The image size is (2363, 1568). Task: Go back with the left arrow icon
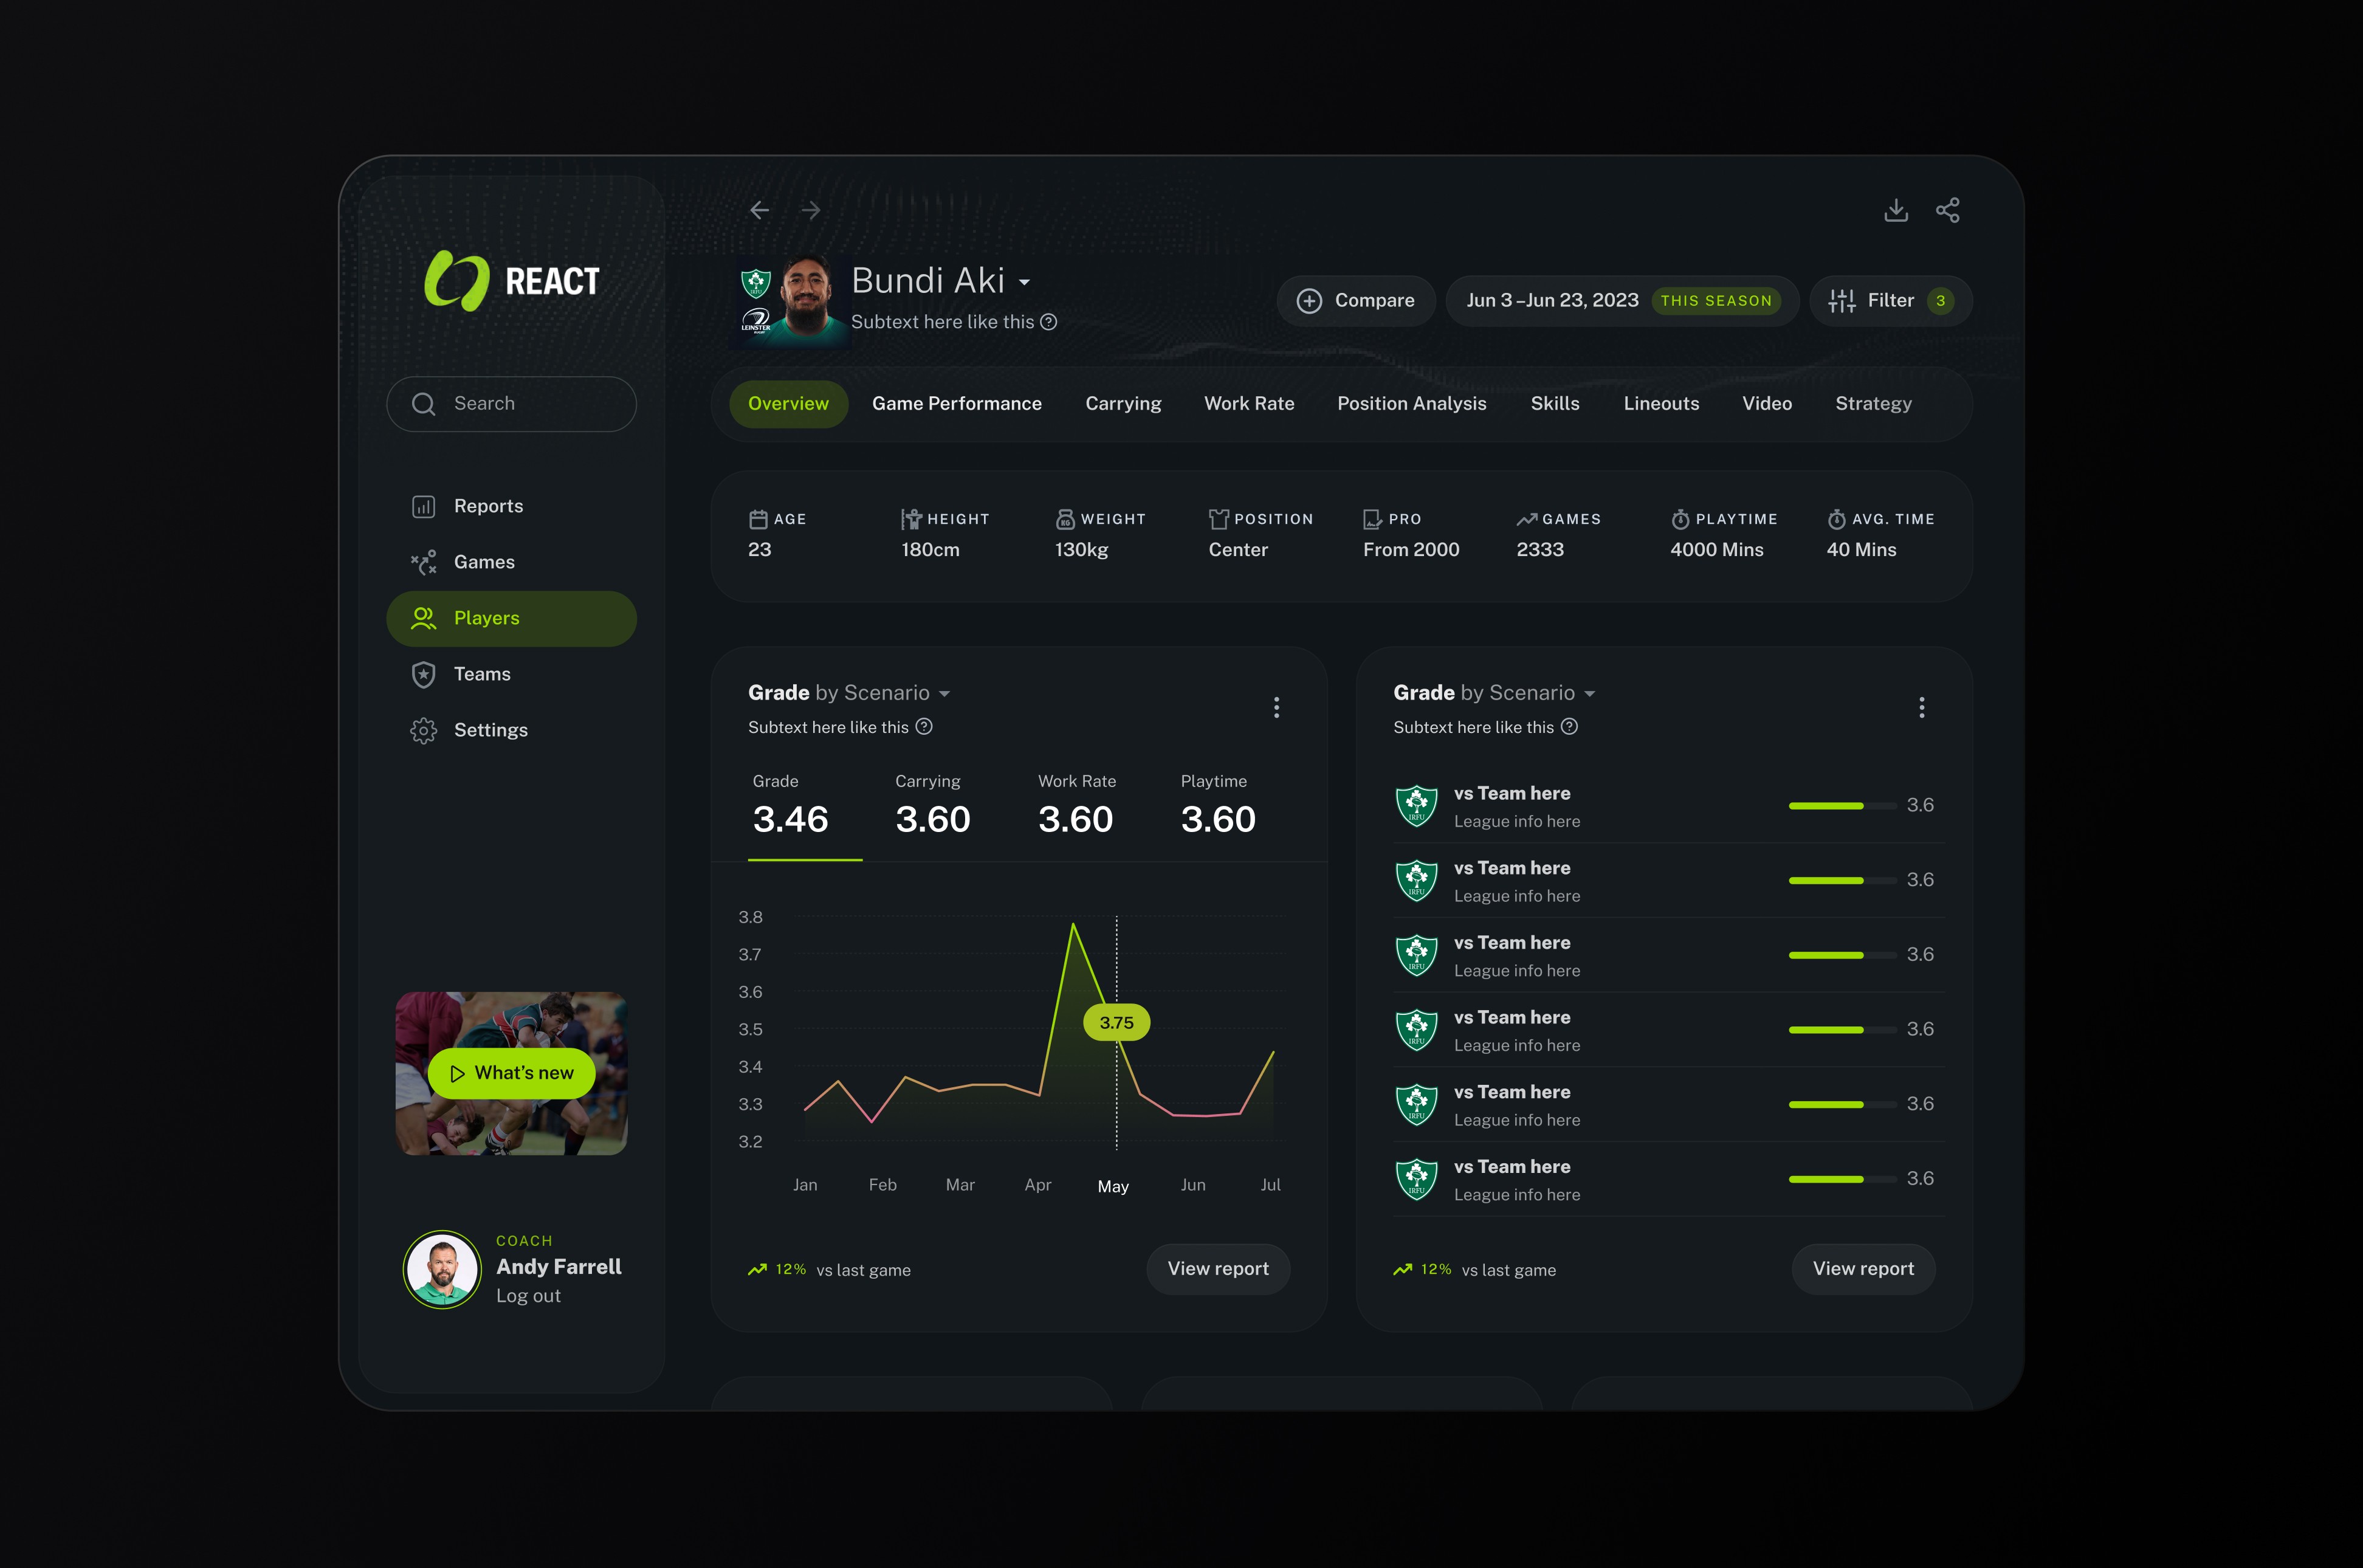[759, 210]
